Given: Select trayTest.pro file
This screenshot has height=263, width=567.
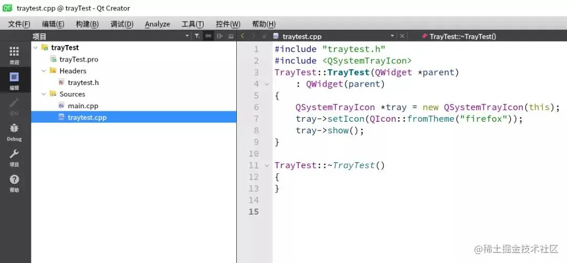Looking at the screenshot, I should pos(79,59).
